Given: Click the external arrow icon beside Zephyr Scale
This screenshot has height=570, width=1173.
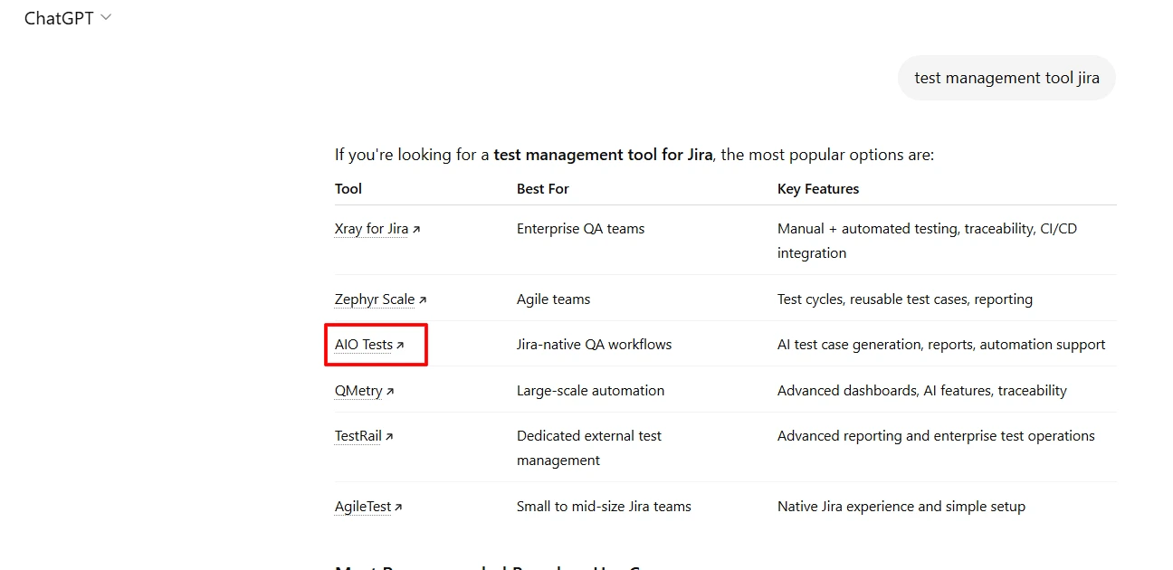Looking at the screenshot, I should click(x=422, y=300).
